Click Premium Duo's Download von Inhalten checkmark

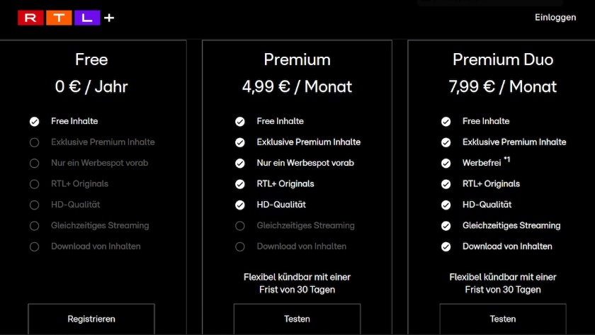[446, 246]
